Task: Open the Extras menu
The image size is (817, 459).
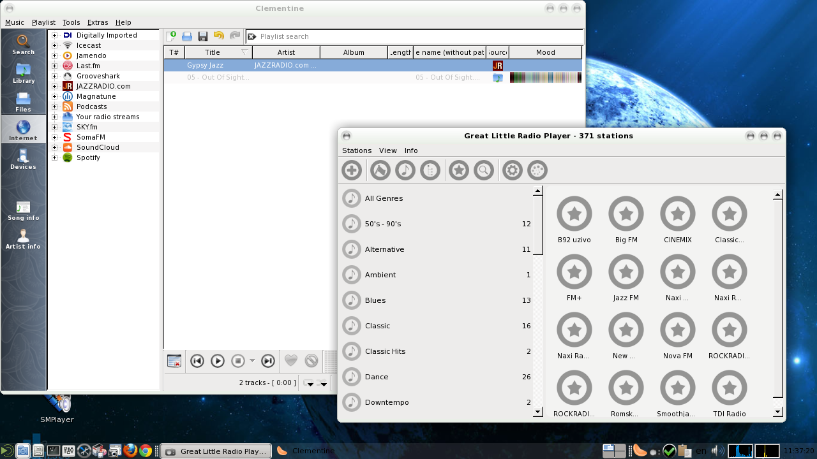Action: coord(98,22)
